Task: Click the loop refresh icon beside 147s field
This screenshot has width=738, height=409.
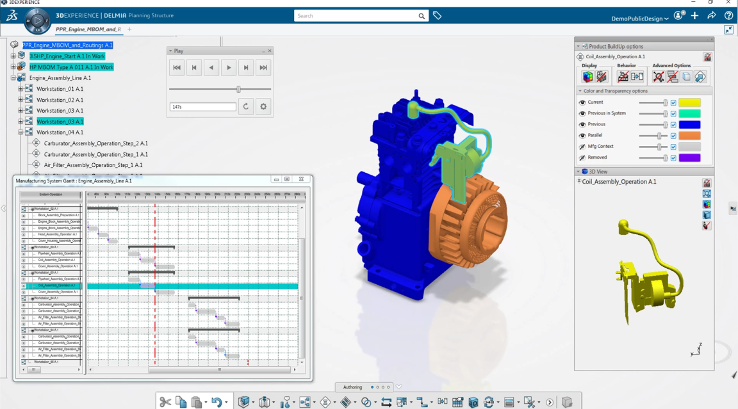Action: pos(246,107)
